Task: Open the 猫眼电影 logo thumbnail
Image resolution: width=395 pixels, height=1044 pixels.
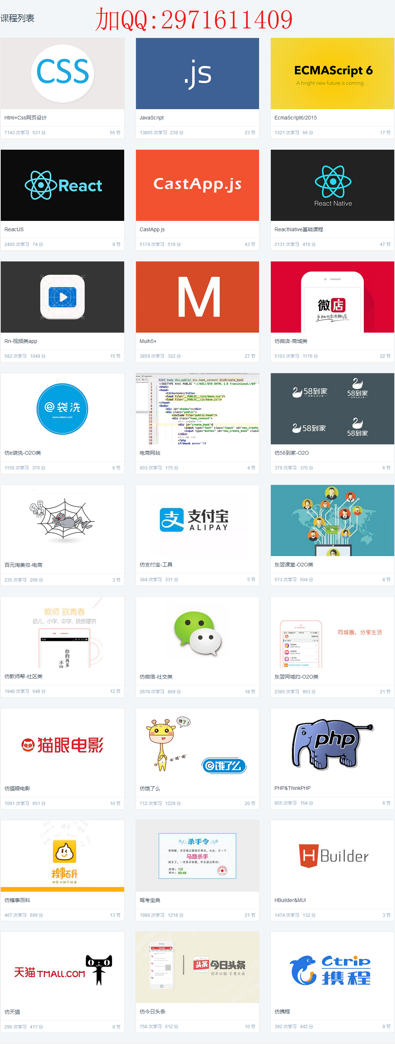Action: pyautogui.click(x=62, y=744)
